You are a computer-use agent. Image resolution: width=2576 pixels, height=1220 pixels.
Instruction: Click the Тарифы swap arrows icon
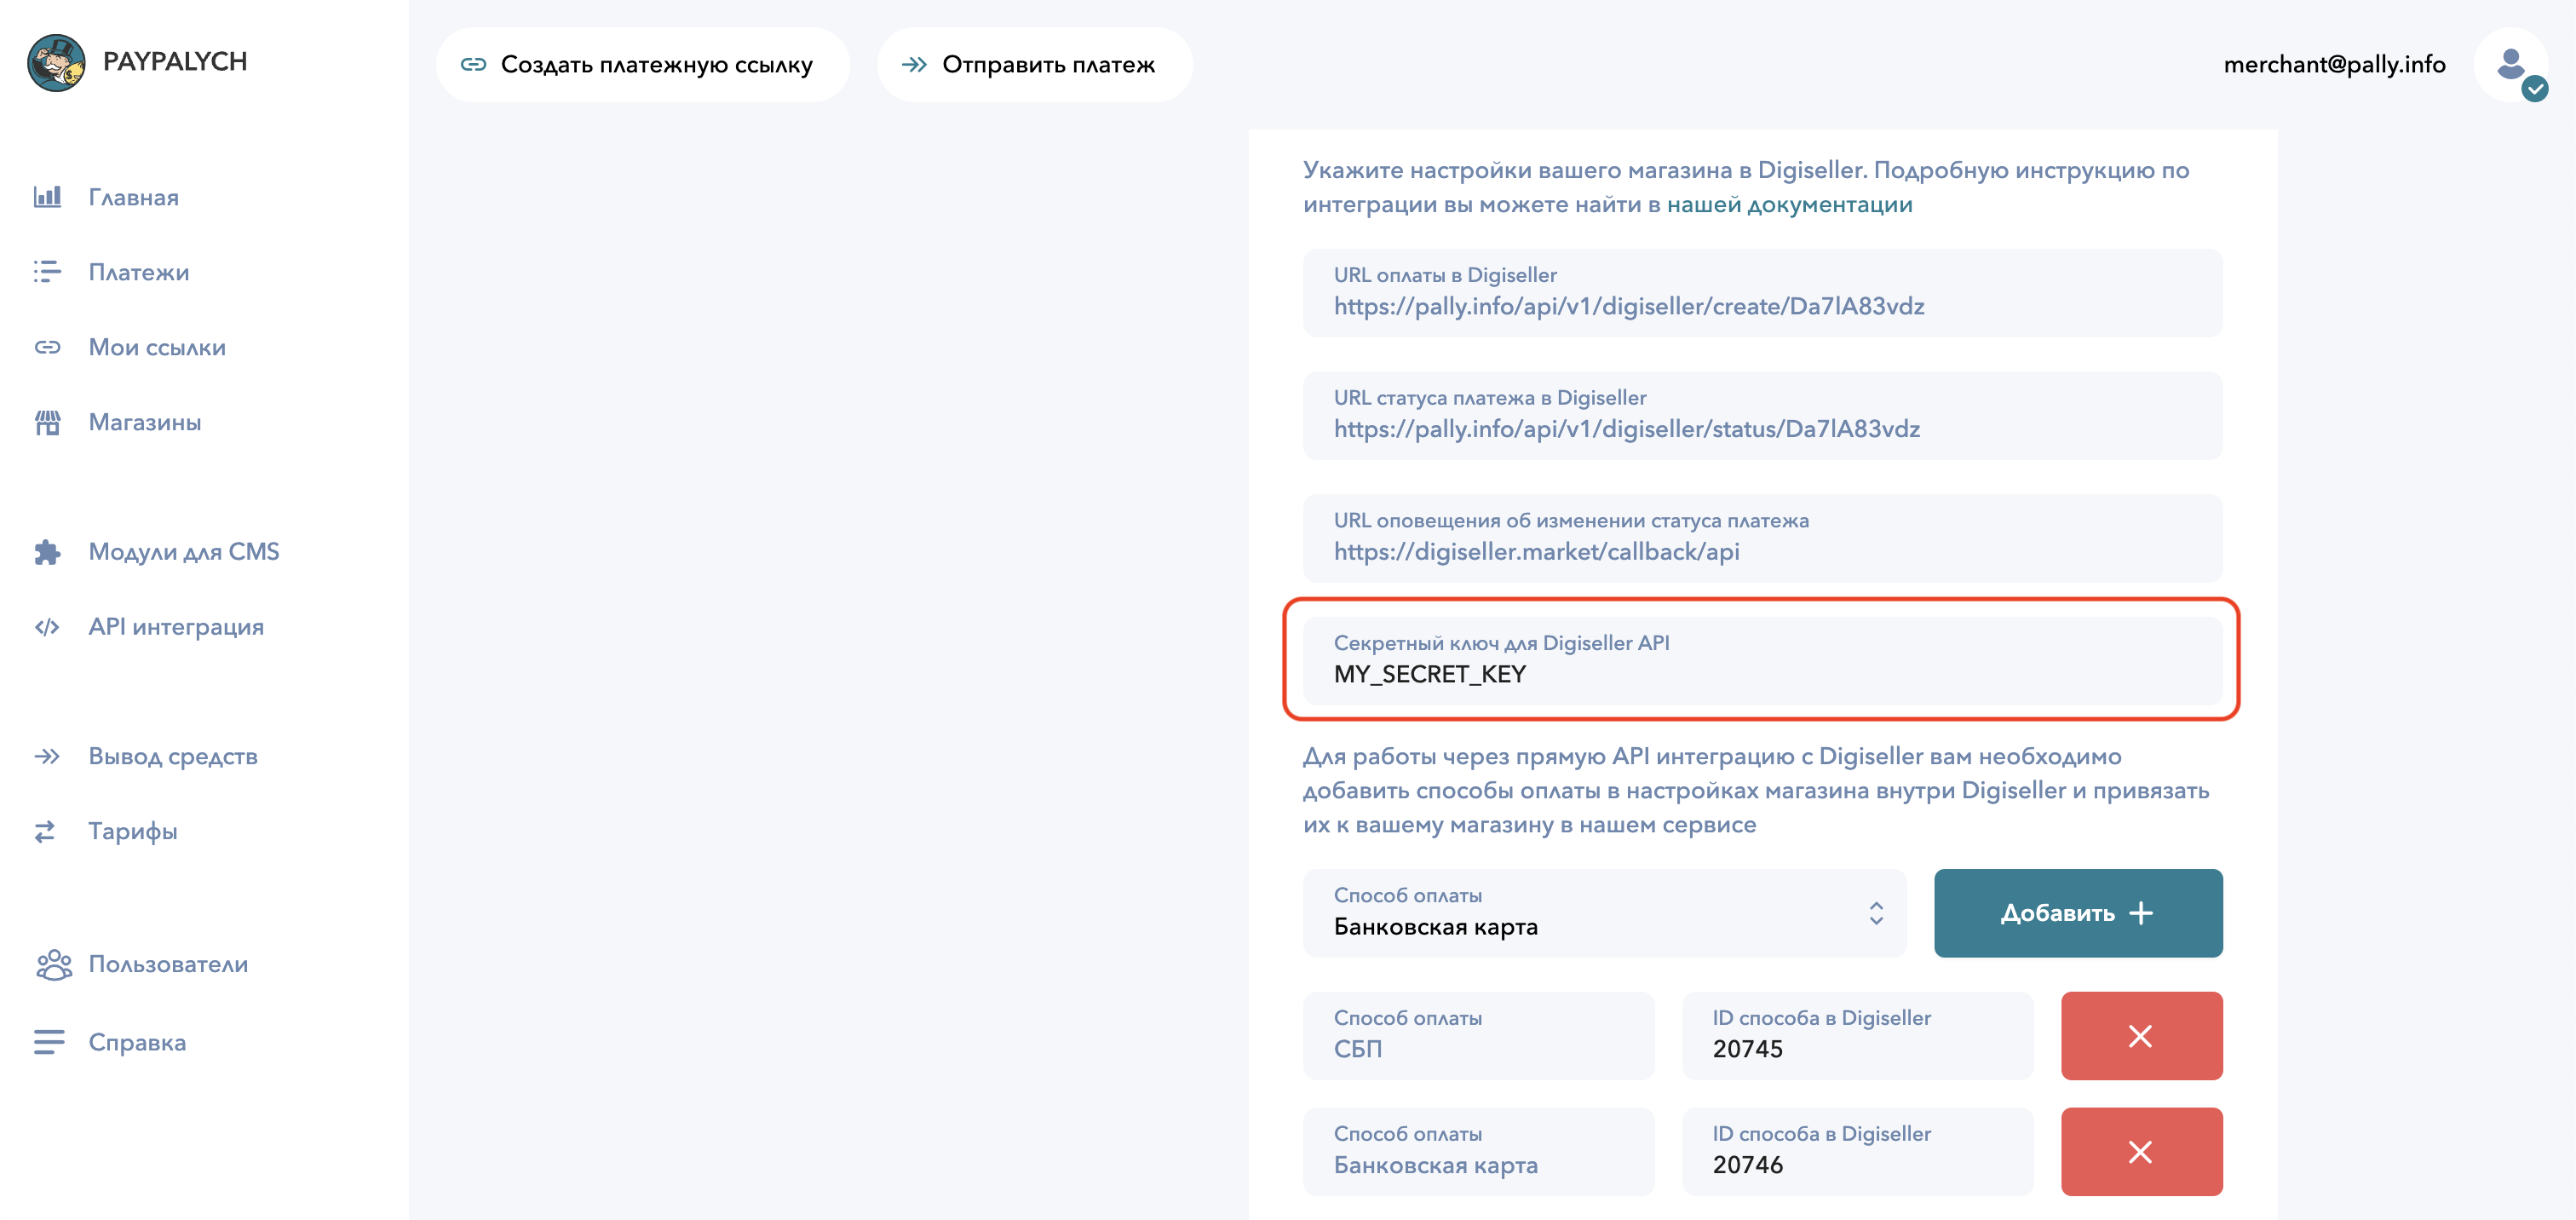(45, 831)
